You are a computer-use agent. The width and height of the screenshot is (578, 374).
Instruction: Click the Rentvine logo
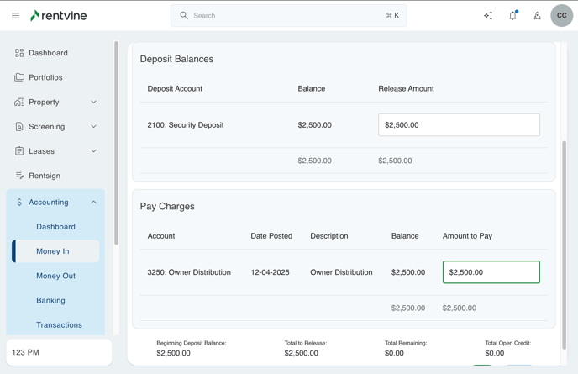[x=59, y=15]
